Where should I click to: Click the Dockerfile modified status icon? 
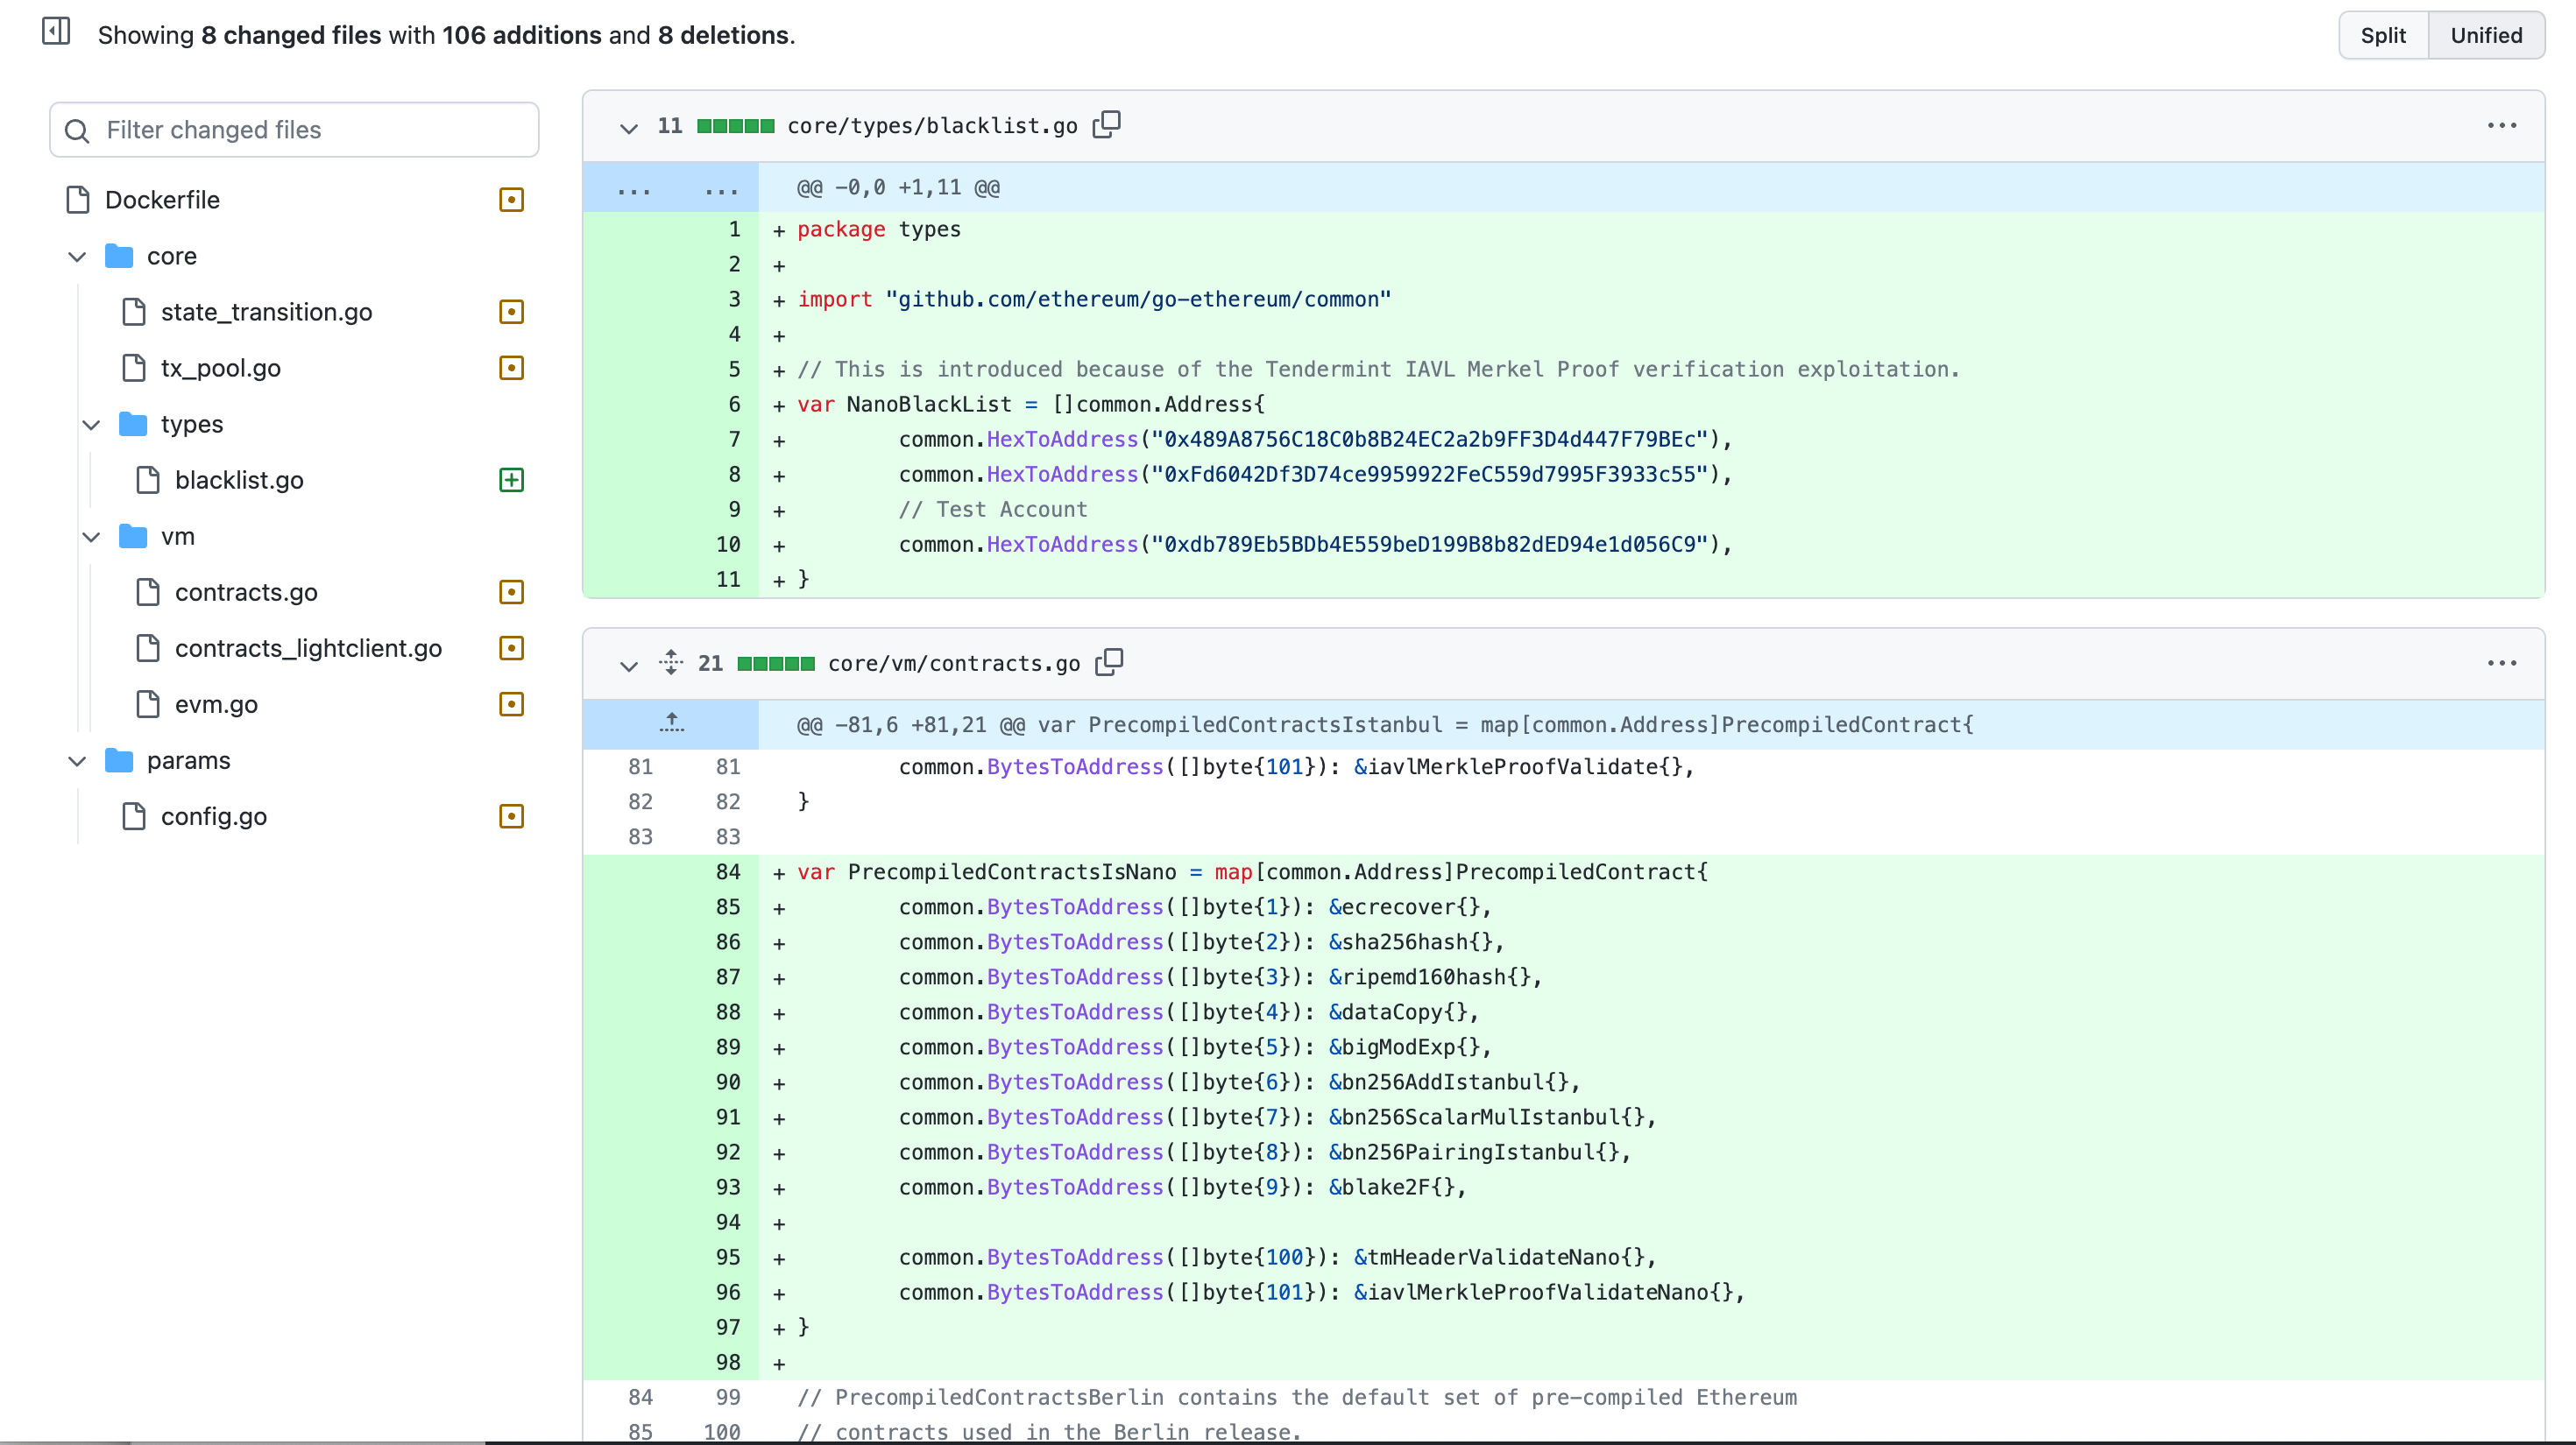pos(511,200)
